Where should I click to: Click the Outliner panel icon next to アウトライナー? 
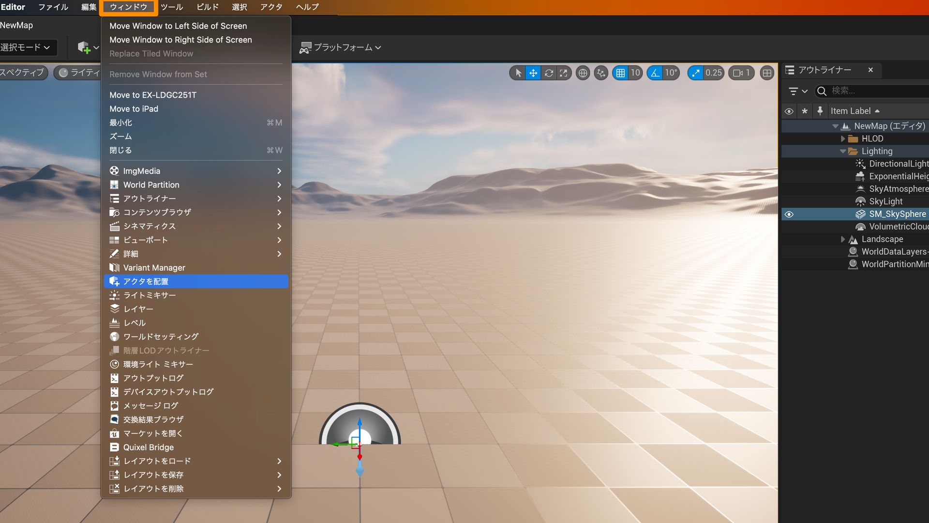tap(790, 70)
